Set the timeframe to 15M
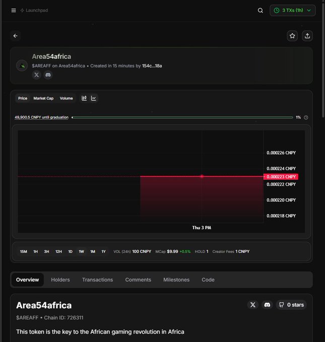The width and height of the screenshot is (325, 342). pyautogui.click(x=23, y=251)
